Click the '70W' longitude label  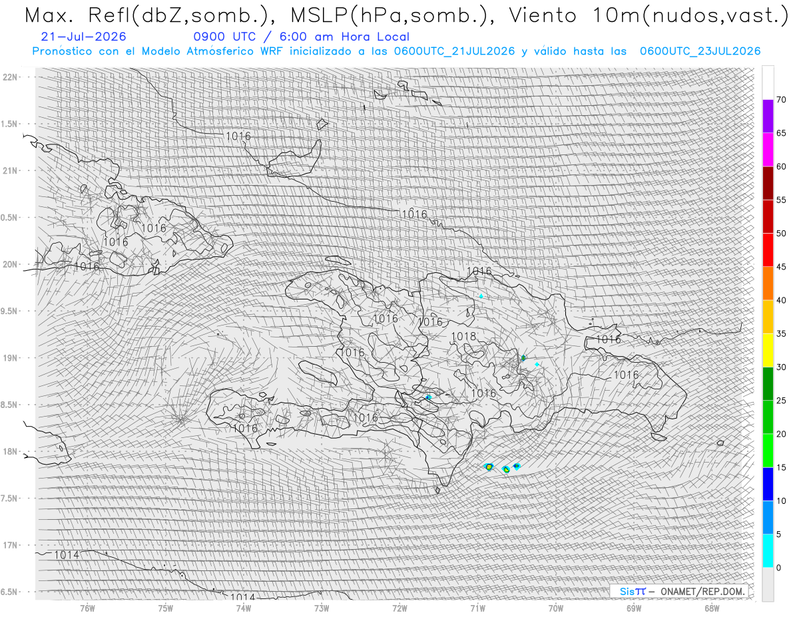click(555, 608)
